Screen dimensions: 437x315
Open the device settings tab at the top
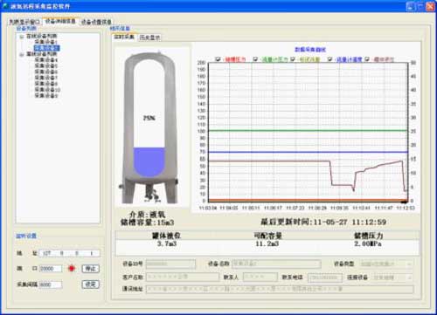click(x=96, y=22)
